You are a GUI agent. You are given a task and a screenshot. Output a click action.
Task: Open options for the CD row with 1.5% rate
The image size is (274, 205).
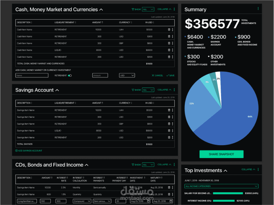point(172,194)
